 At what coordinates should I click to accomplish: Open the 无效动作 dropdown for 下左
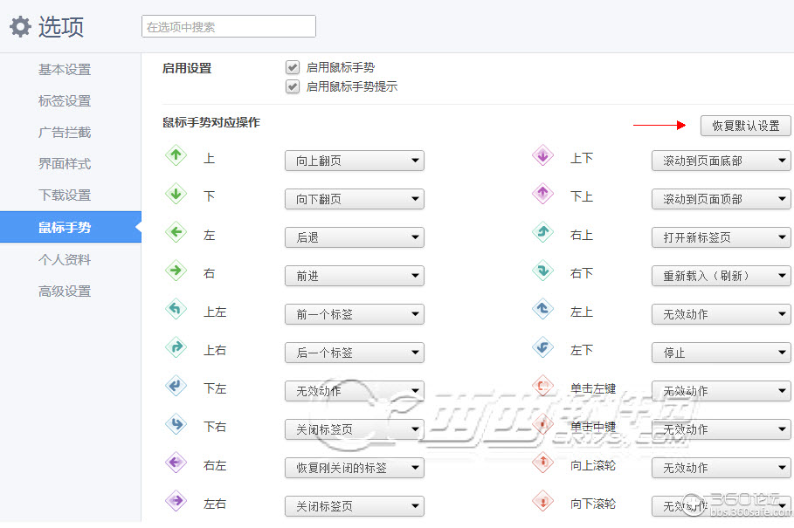coord(355,391)
